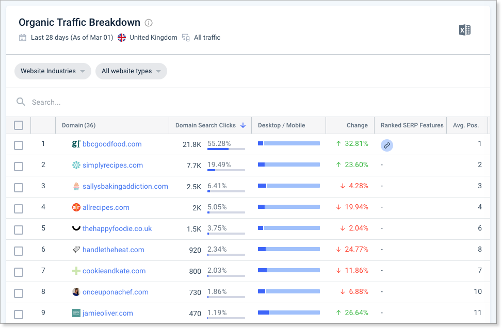
Task: Click jamieoliver.com desktop/mobile split bar
Action: 289,312
